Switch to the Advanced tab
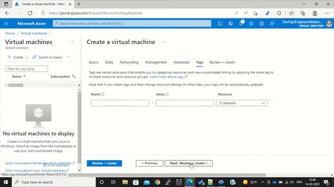The height and width of the screenshot is (187, 334). click(x=181, y=62)
